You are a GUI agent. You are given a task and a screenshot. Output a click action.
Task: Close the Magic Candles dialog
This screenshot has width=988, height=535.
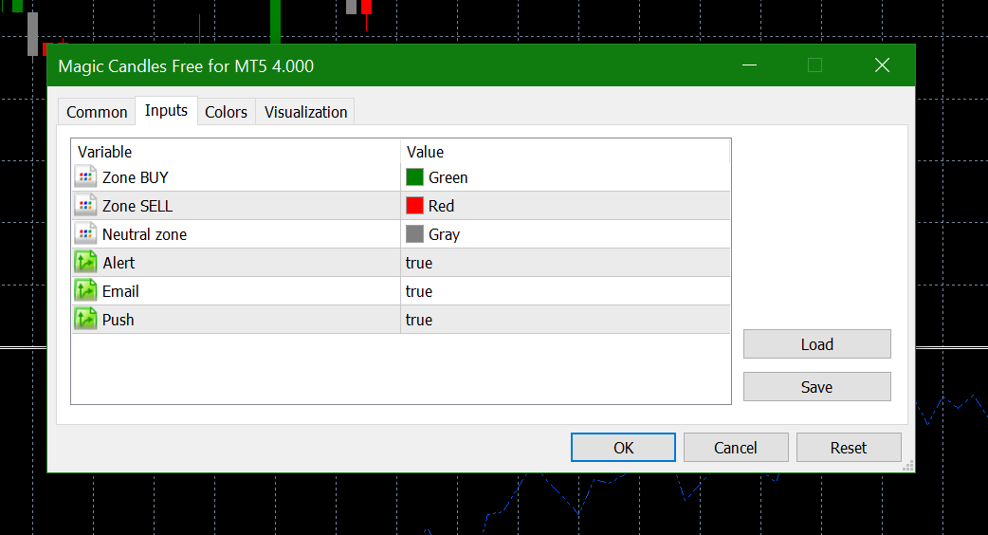(882, 65)
